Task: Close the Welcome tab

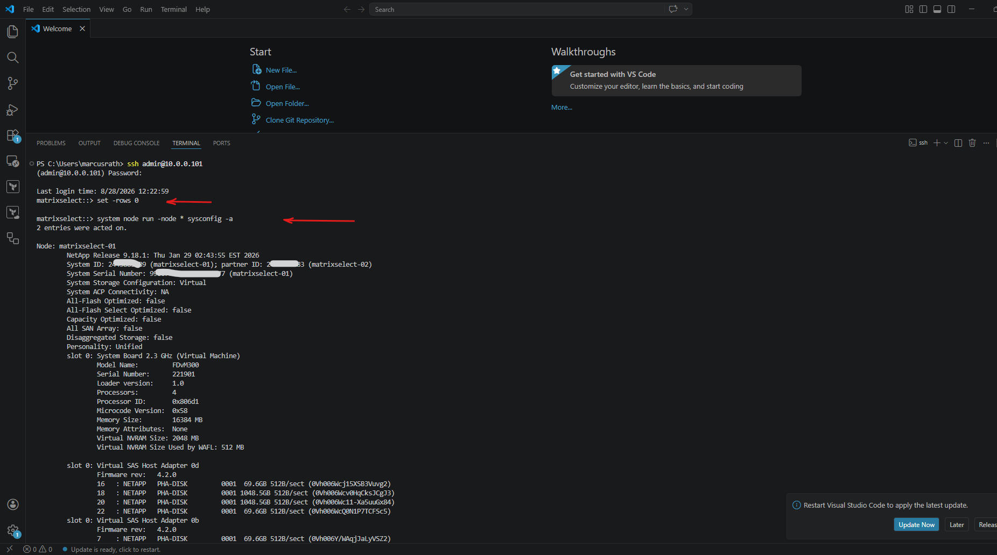Action: [82, 29]
